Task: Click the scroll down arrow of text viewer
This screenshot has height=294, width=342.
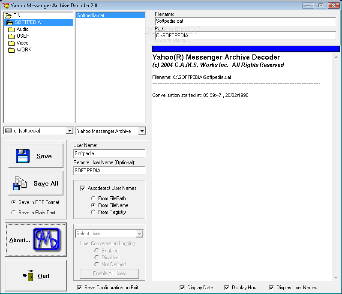Action: coord(336,278)
